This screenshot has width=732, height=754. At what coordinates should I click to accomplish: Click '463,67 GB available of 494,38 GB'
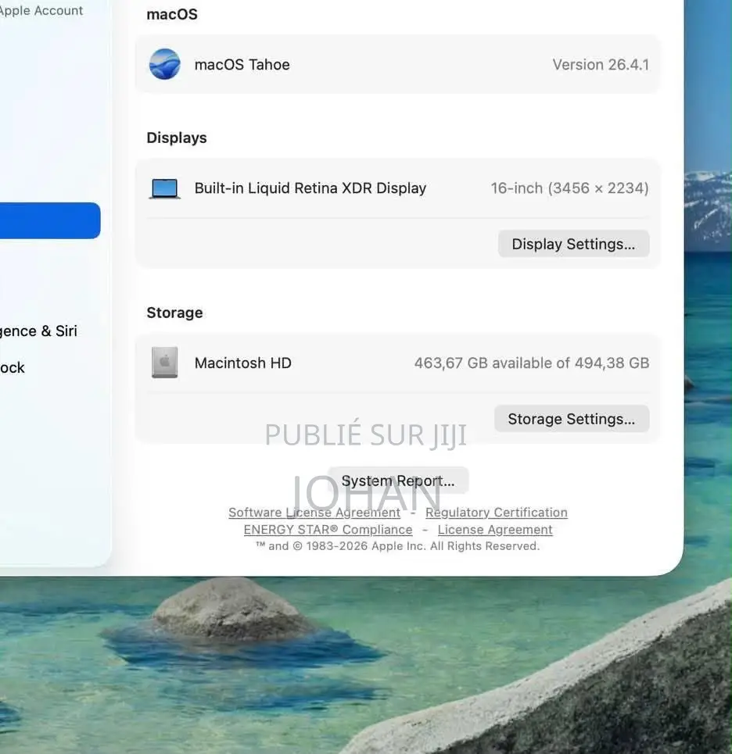[x=532, y=363]
